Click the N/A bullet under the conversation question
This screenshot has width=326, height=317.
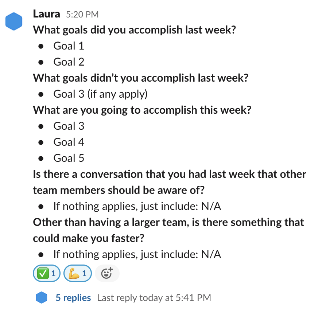click(137, 206)
